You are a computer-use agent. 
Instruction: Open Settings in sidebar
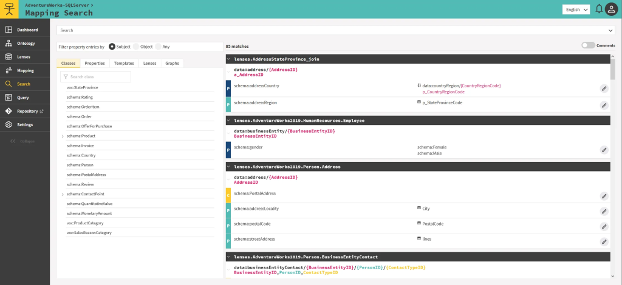coord(25,125)
